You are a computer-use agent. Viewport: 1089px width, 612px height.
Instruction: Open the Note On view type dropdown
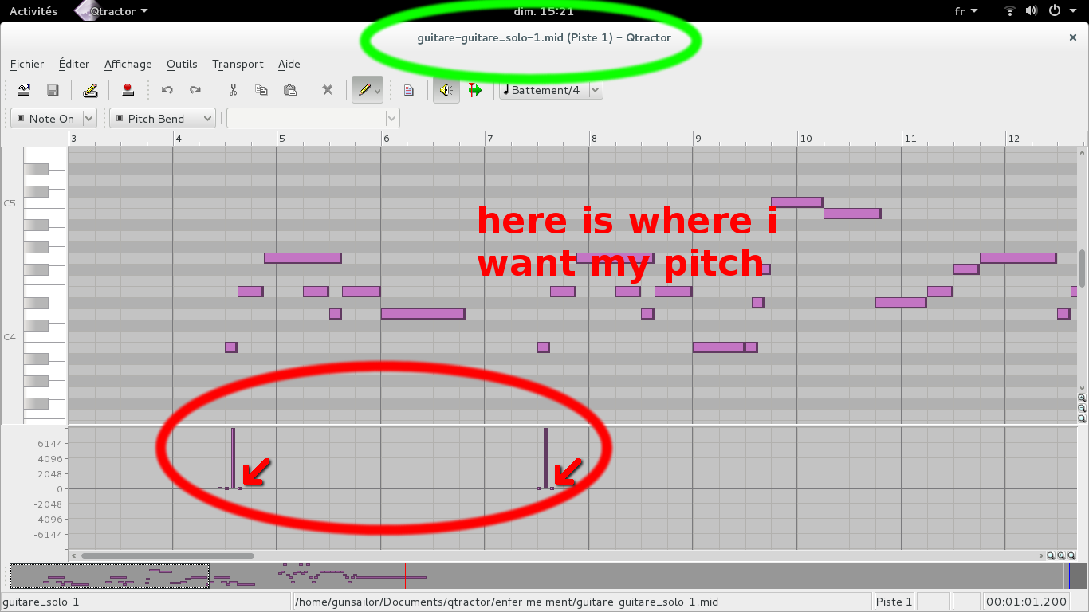[x=53, y=119]
